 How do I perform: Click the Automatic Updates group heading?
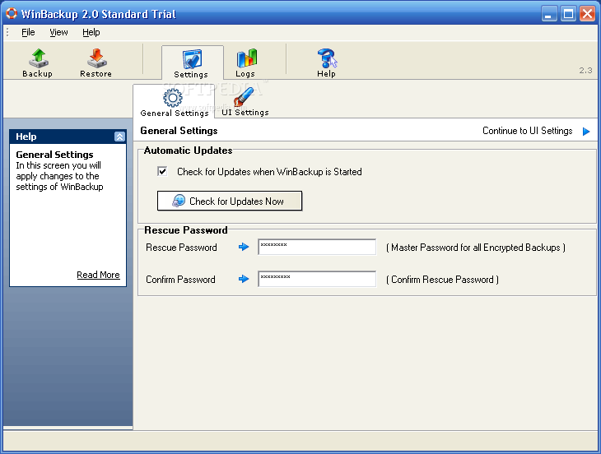coord(189,151)
